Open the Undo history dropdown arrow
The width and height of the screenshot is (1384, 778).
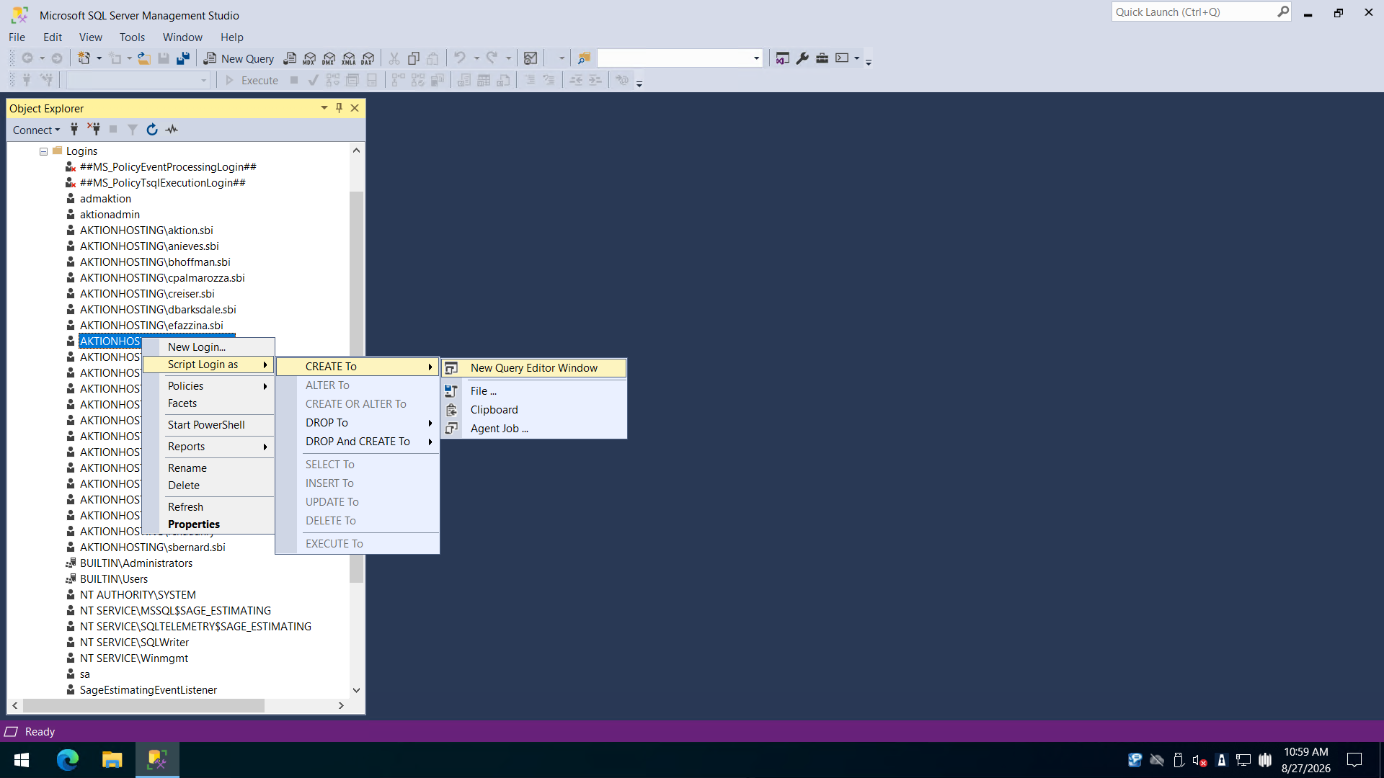point(476,58)
